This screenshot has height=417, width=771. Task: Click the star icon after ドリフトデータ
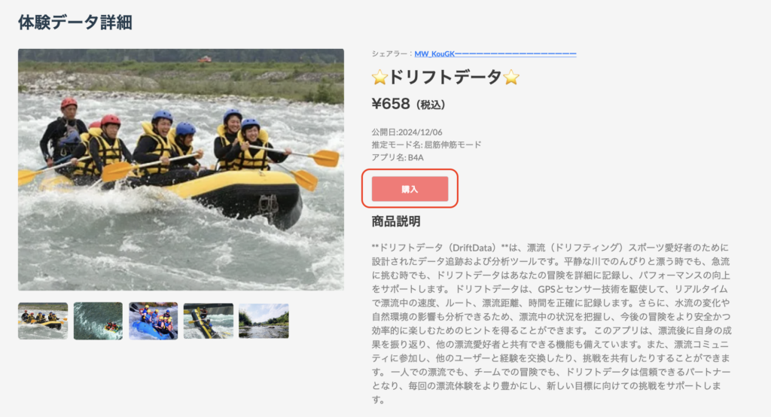pos(511,78)
